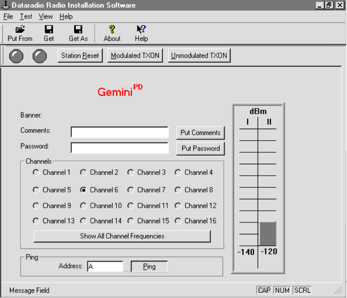Close the Dataradio window
347x298 pixels.
340,5
